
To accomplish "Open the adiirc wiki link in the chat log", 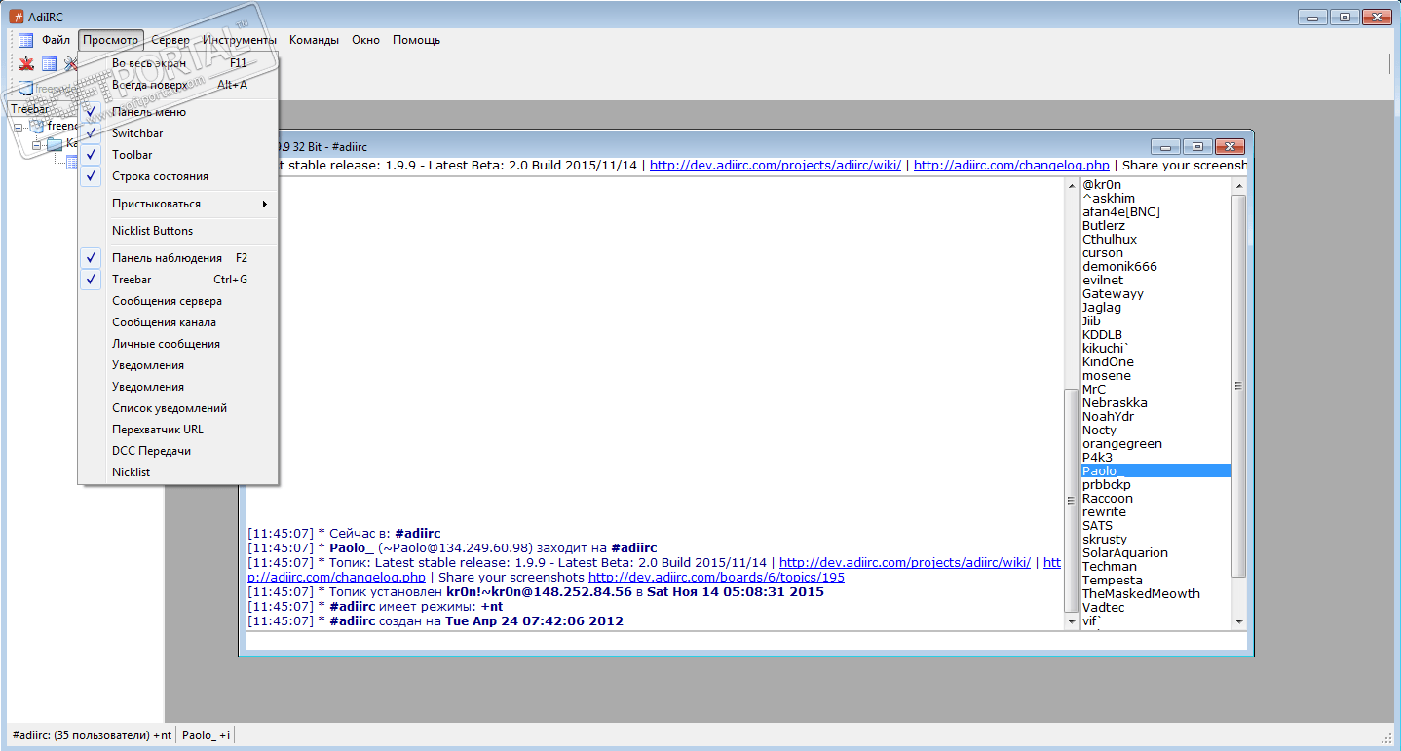I will pos(905,562).
